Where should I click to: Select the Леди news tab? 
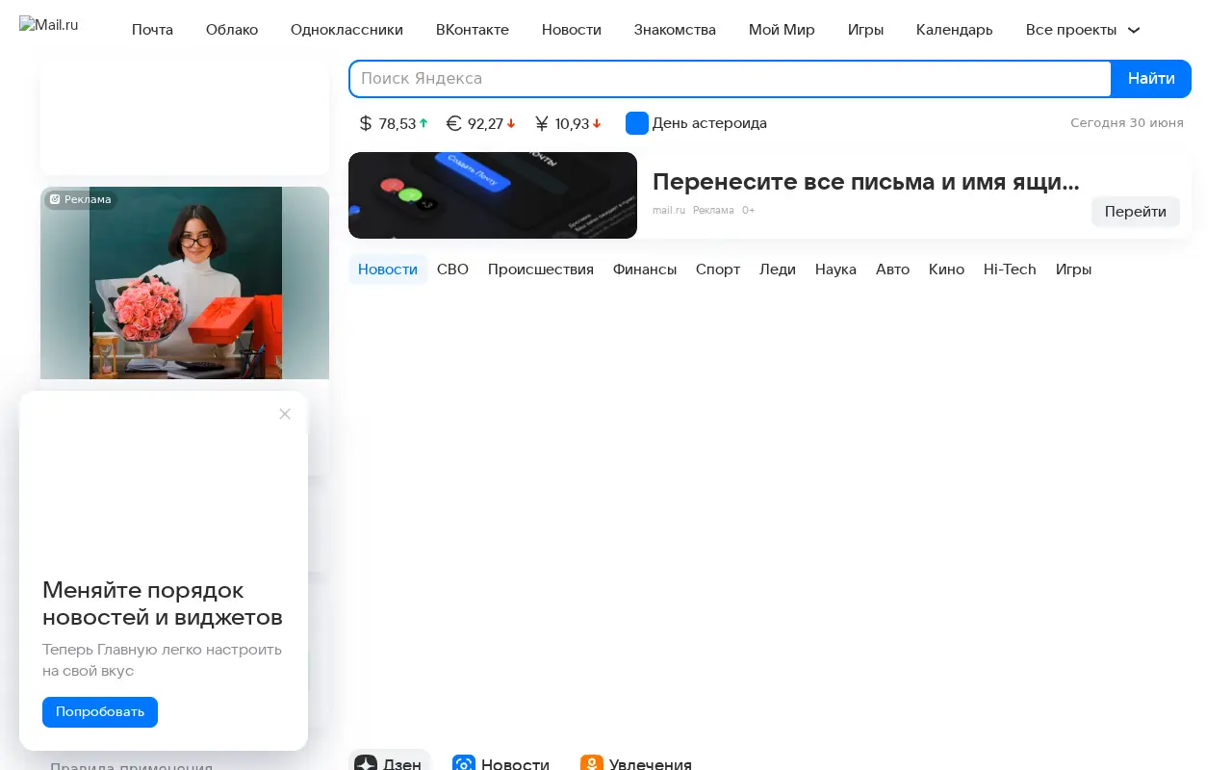778,269
